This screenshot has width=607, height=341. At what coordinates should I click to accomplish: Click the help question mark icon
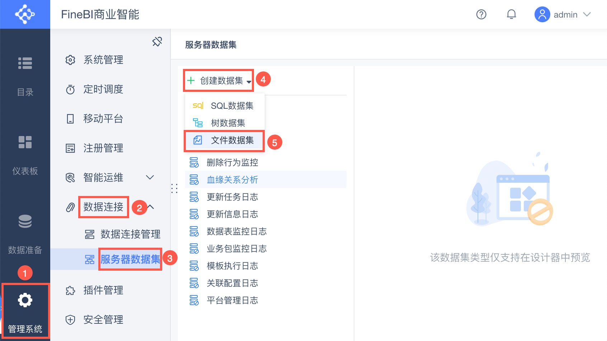[x=481, y=14]
